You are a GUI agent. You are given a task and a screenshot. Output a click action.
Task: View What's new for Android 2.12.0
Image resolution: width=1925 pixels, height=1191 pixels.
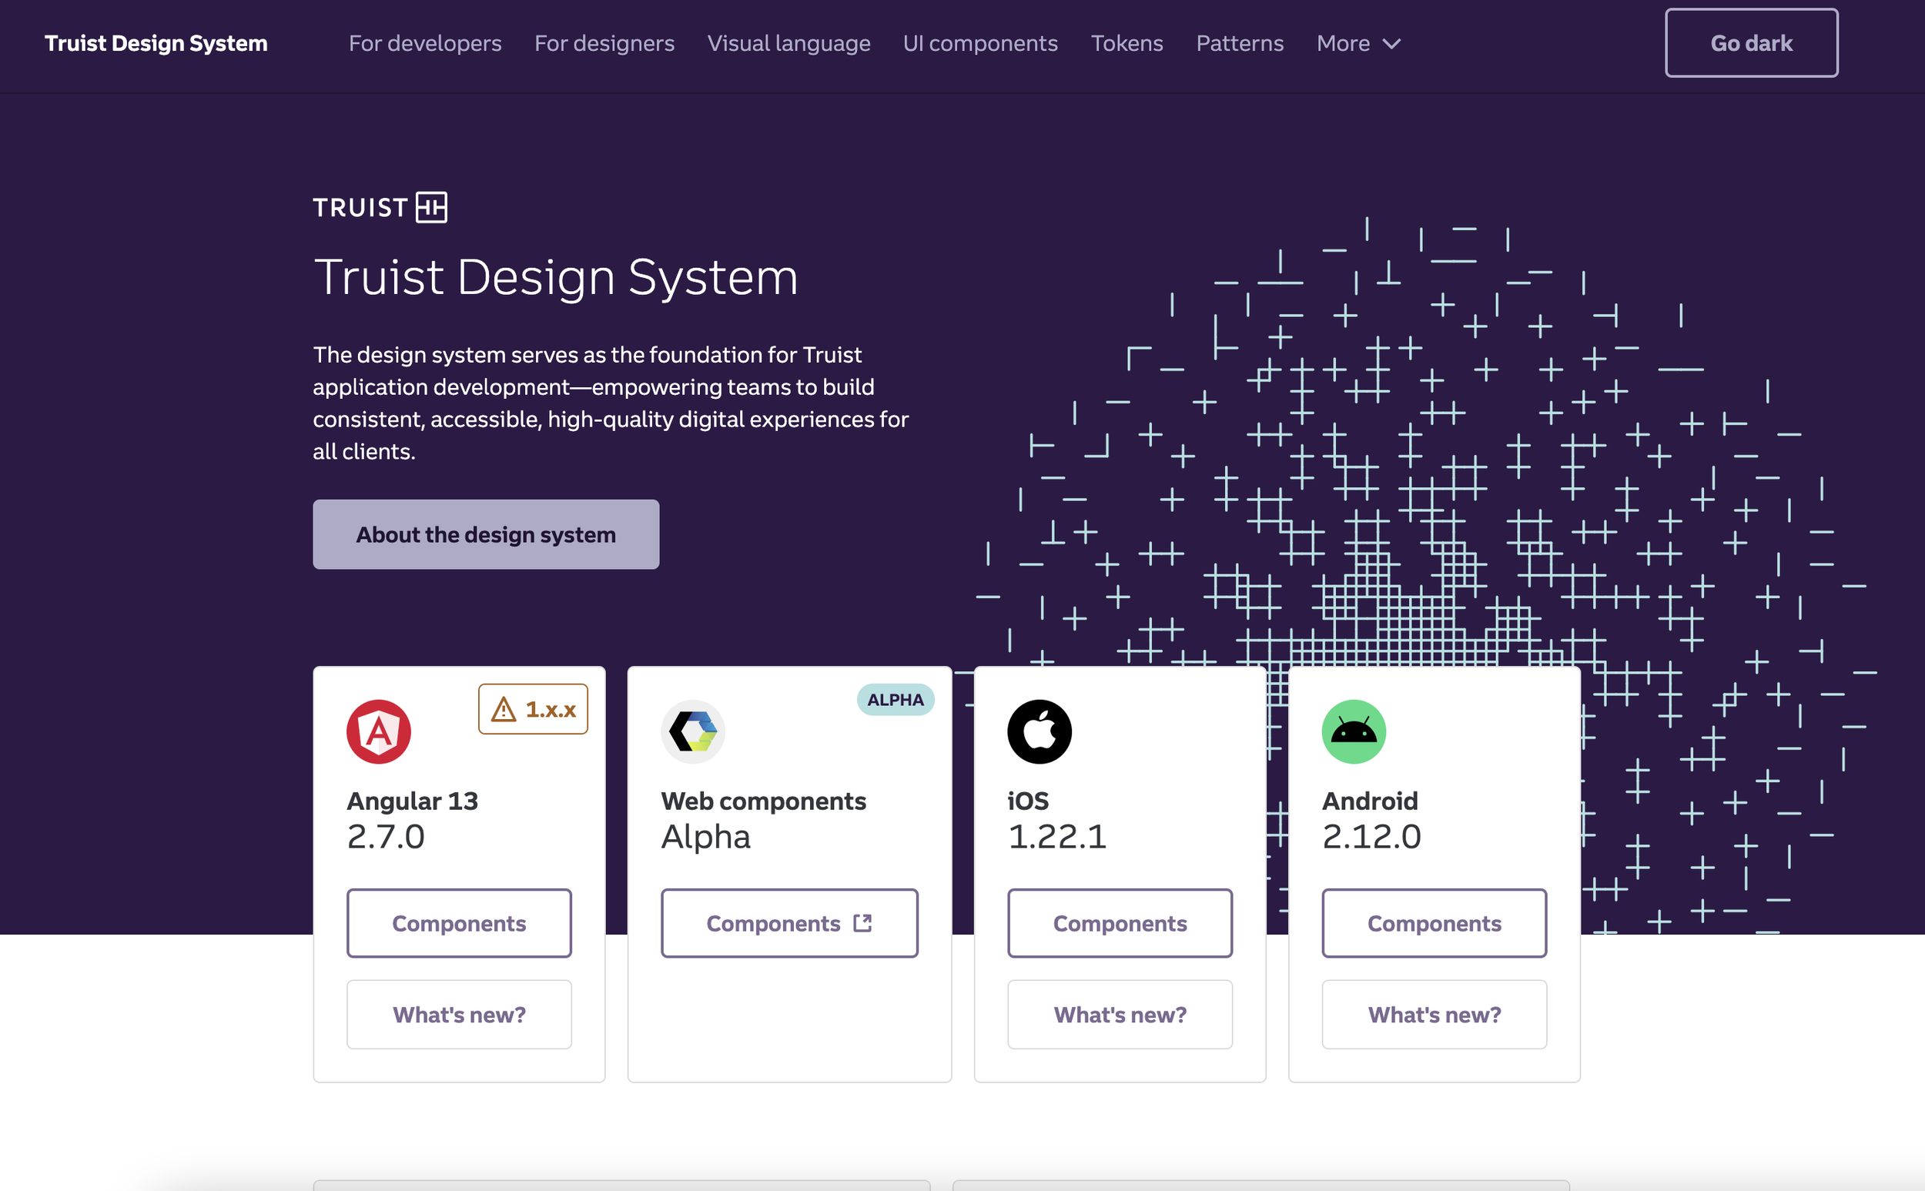(1435, 1015)
